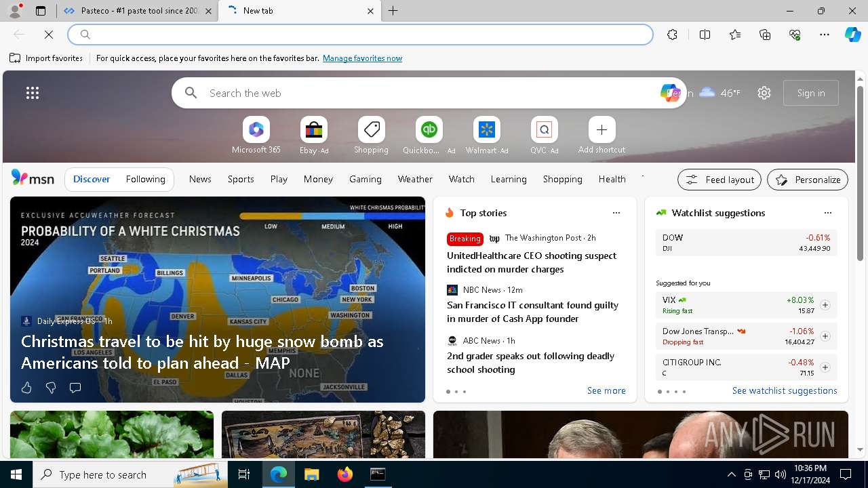Open comments on Christmas travel article
The width and height of the screenshot is (868, 488).
pos(75,388)
